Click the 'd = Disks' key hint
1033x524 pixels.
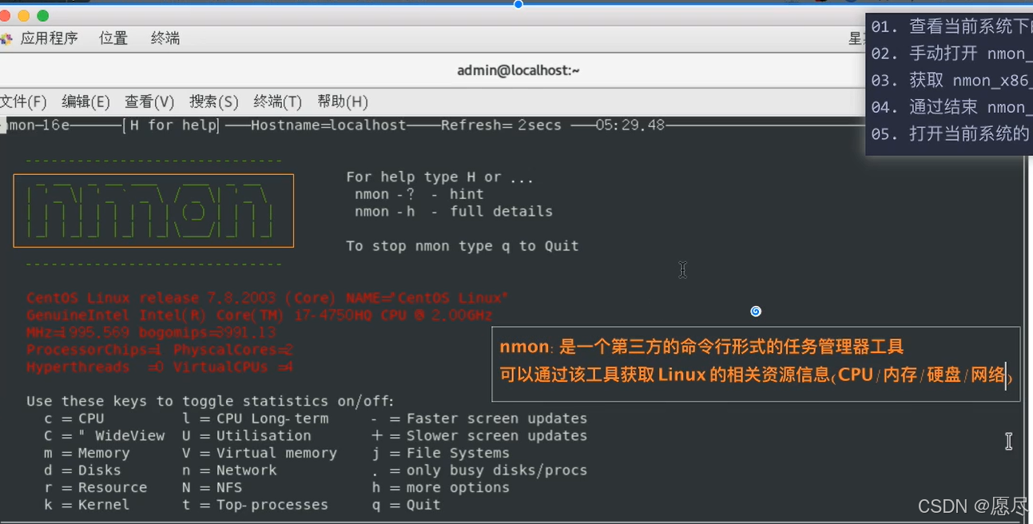[x=83, y=470]
